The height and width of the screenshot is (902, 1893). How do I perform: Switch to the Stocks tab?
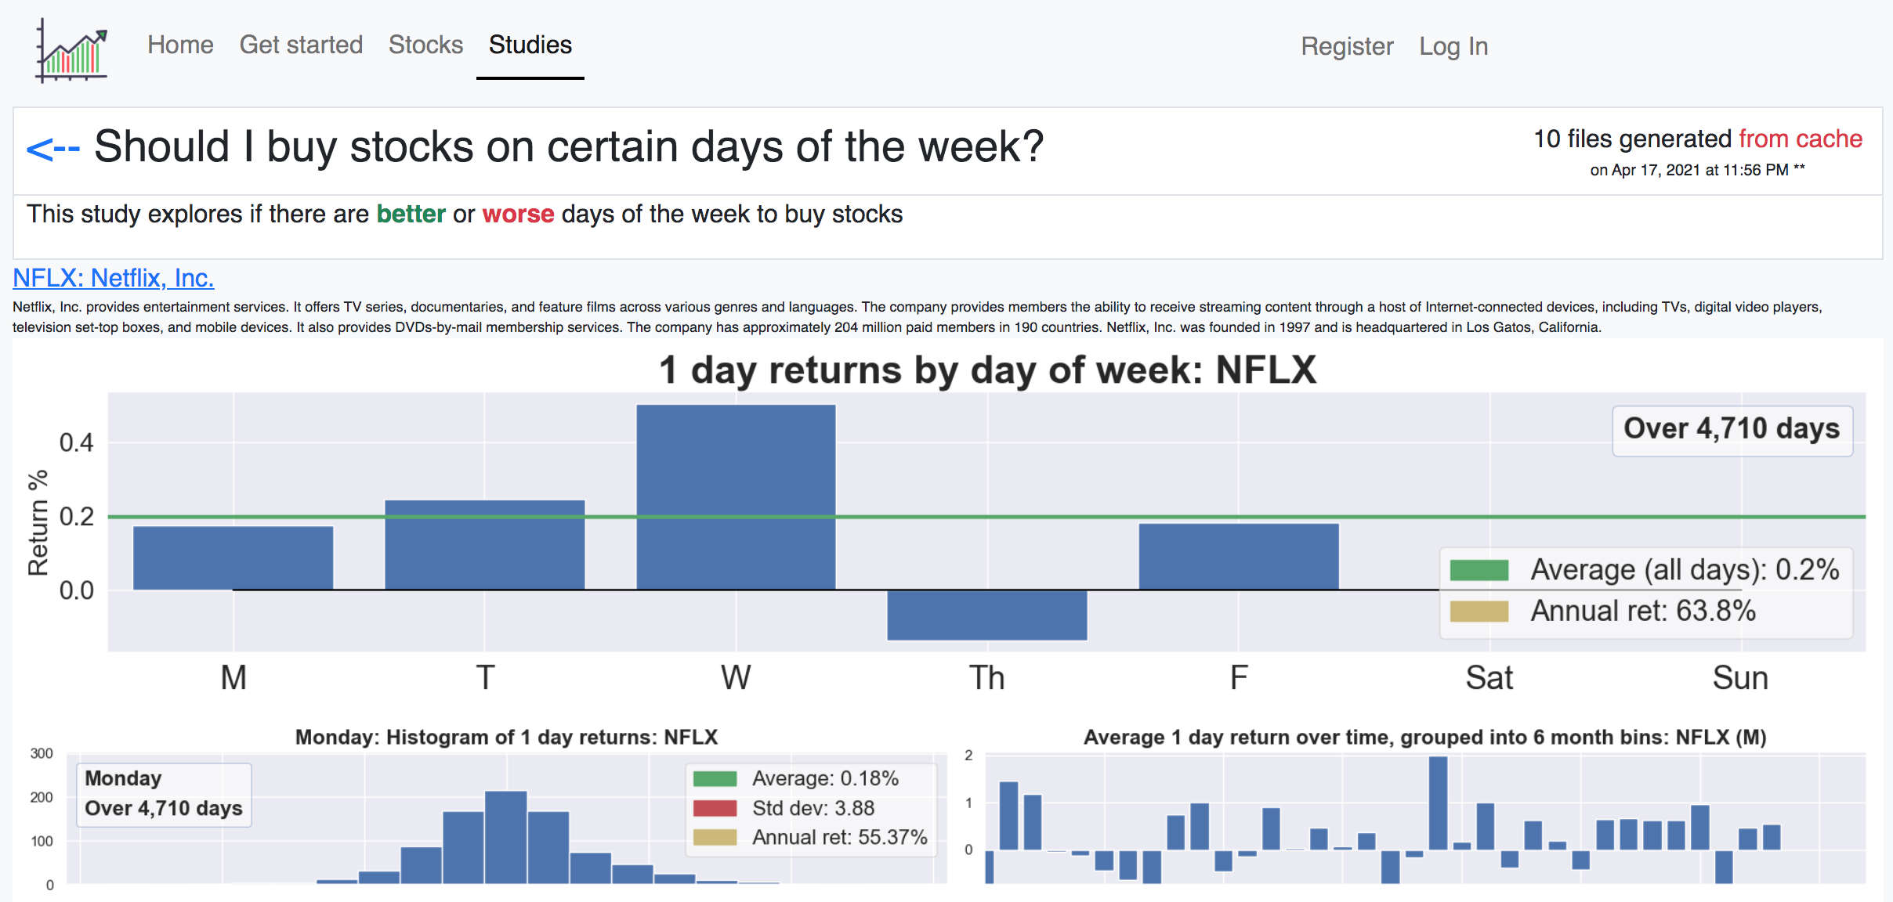[425, 45]
